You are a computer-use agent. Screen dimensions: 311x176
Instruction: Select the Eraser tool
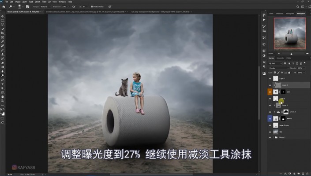click(x=2, y=63)
